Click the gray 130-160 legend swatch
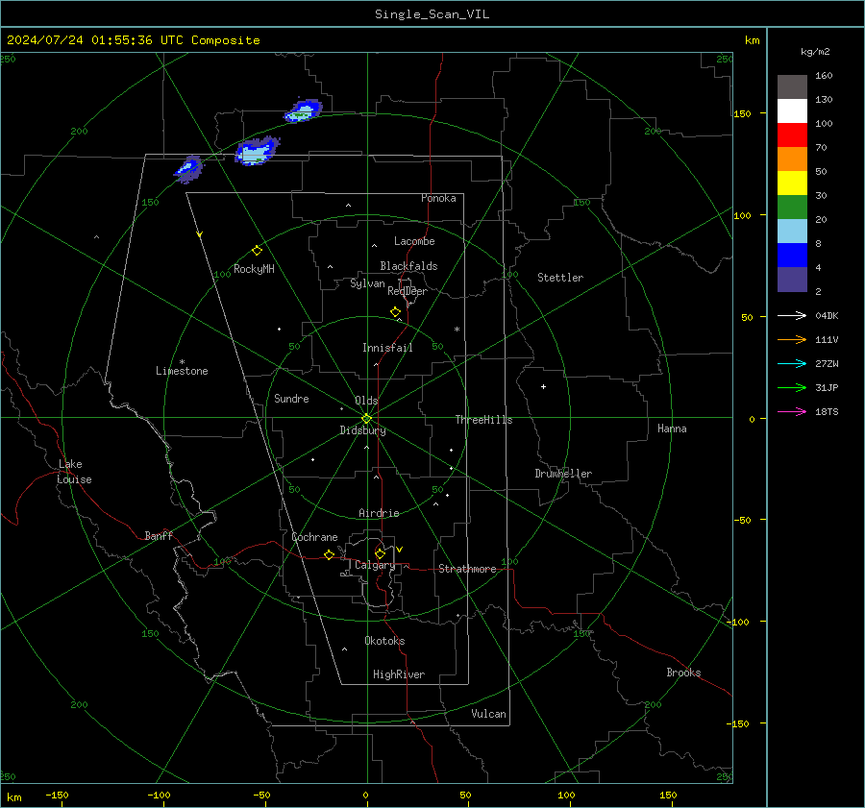 792,87
